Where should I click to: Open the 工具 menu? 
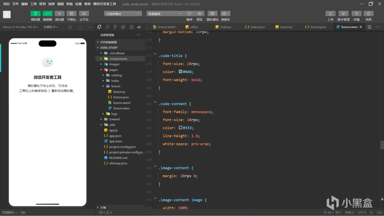point(33,4)
